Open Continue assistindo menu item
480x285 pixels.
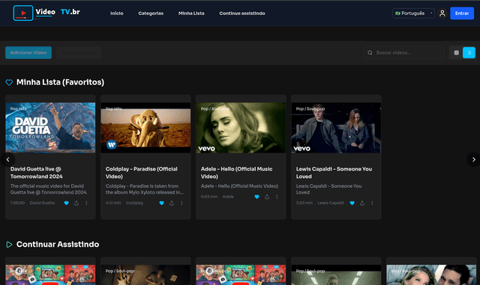242,13
